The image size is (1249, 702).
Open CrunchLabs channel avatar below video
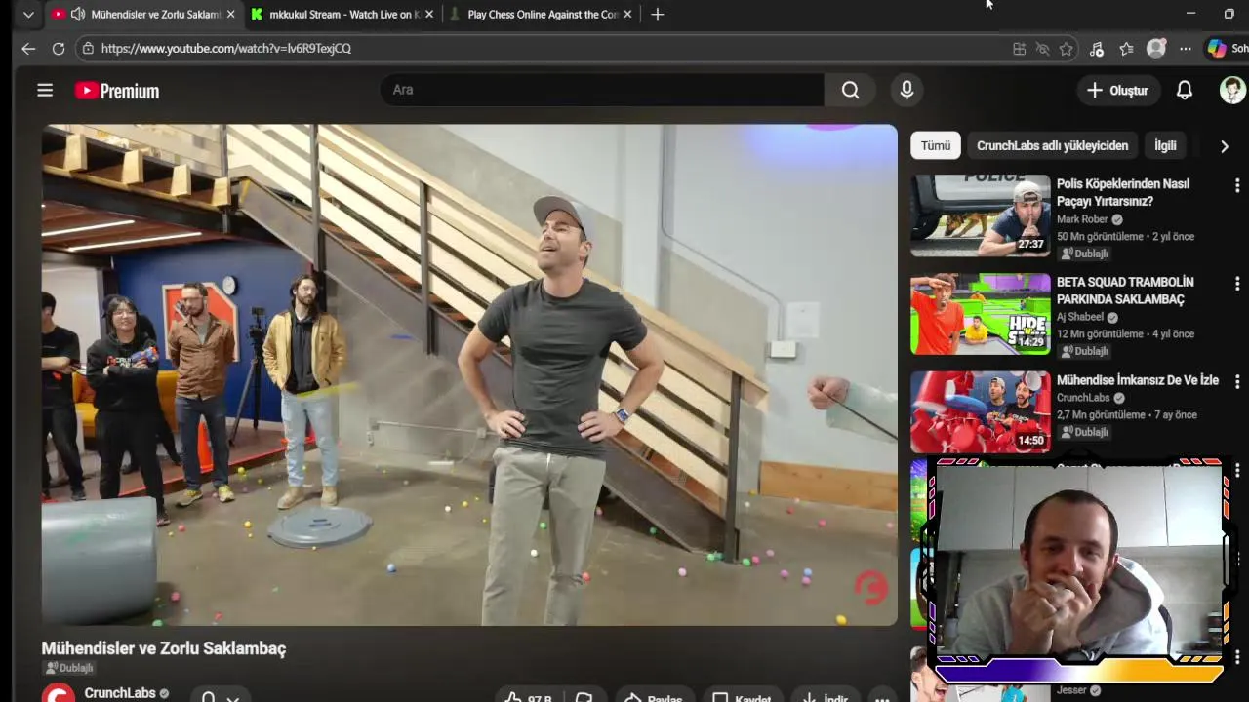click(59, 694)
